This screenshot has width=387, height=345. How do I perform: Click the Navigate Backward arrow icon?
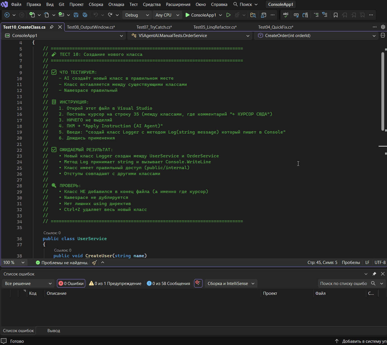(7, 15)
